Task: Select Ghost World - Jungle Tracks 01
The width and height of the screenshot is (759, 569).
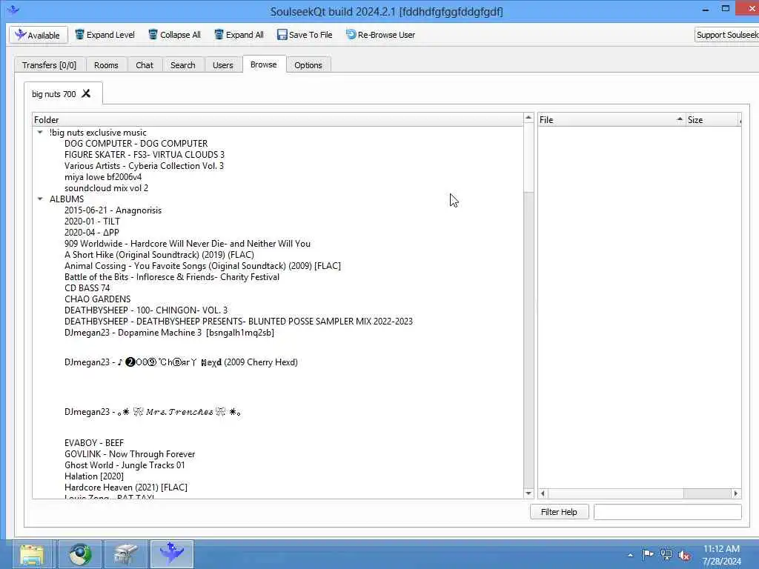Action: (125, 465)
